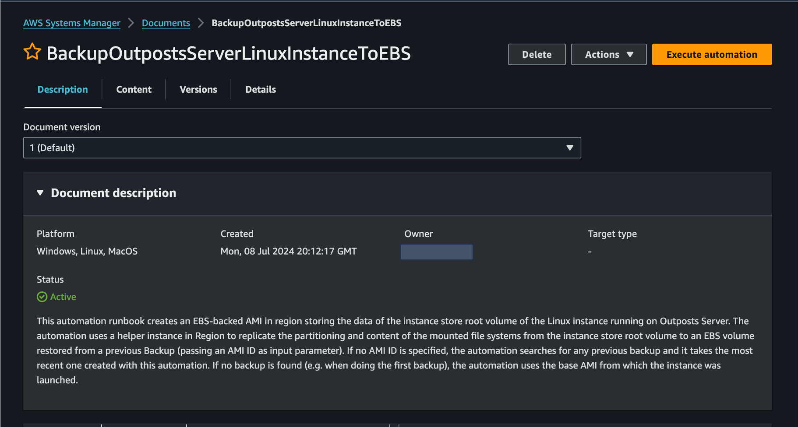Viewport: 798px width, 427px height.
Task: Collapse the Document description section
Action: (40, 193)
